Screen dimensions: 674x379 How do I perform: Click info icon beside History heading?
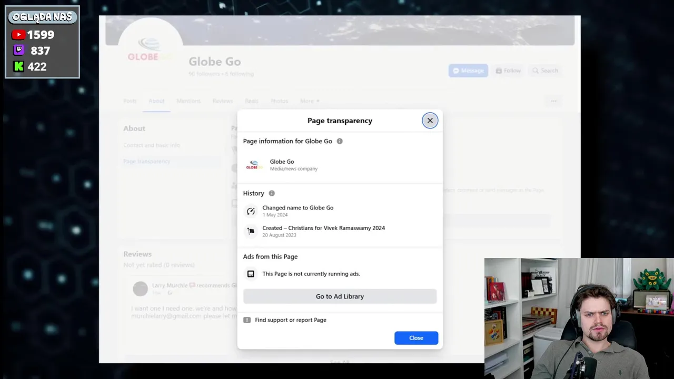tap(272, 193)
